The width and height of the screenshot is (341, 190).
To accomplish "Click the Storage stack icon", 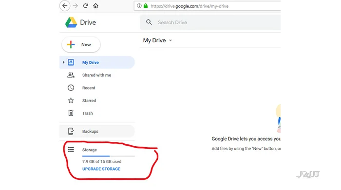I will pyautogui.click(x=71, y=150).
